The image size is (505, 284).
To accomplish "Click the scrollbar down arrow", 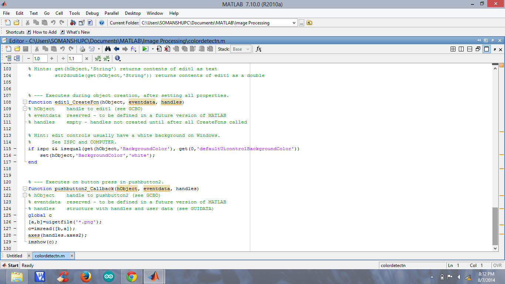I will tap(495, 248).
